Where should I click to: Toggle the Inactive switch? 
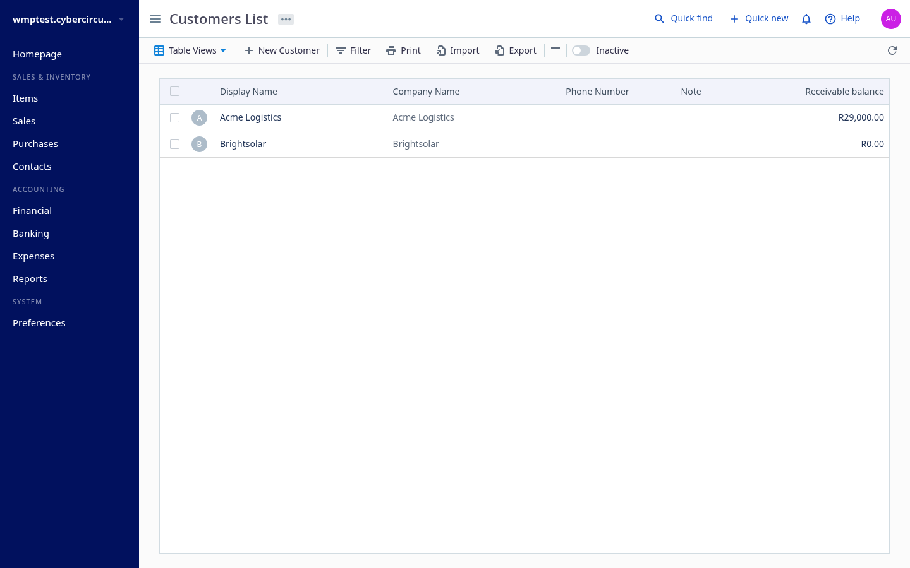coord(581,50)
